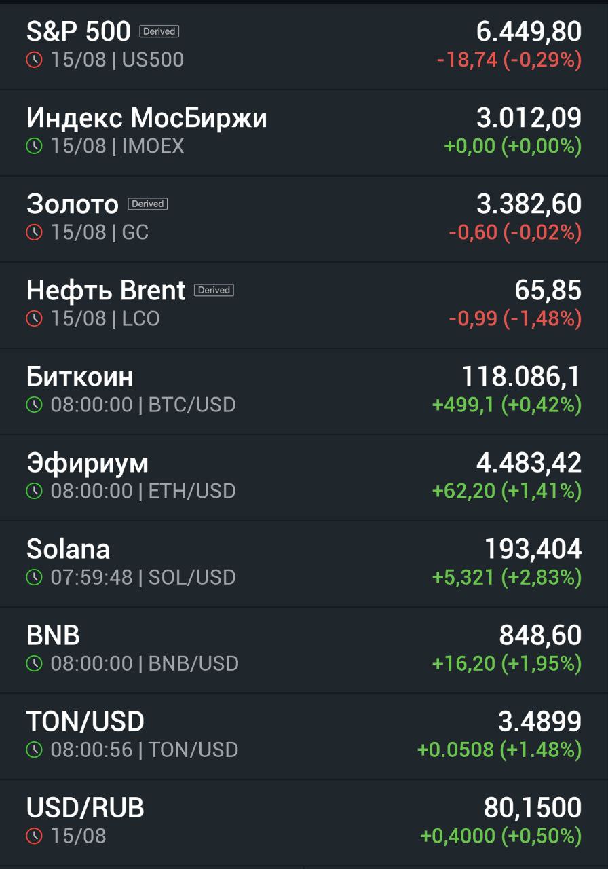Click the Derived badge next to Нефть Brent
608x869 pixels.
214,290
